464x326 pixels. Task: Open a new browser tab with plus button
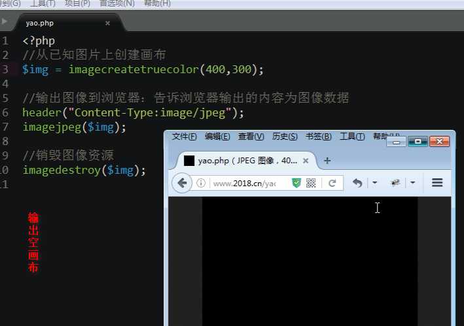pyautogui.click(x=327, y=161)
